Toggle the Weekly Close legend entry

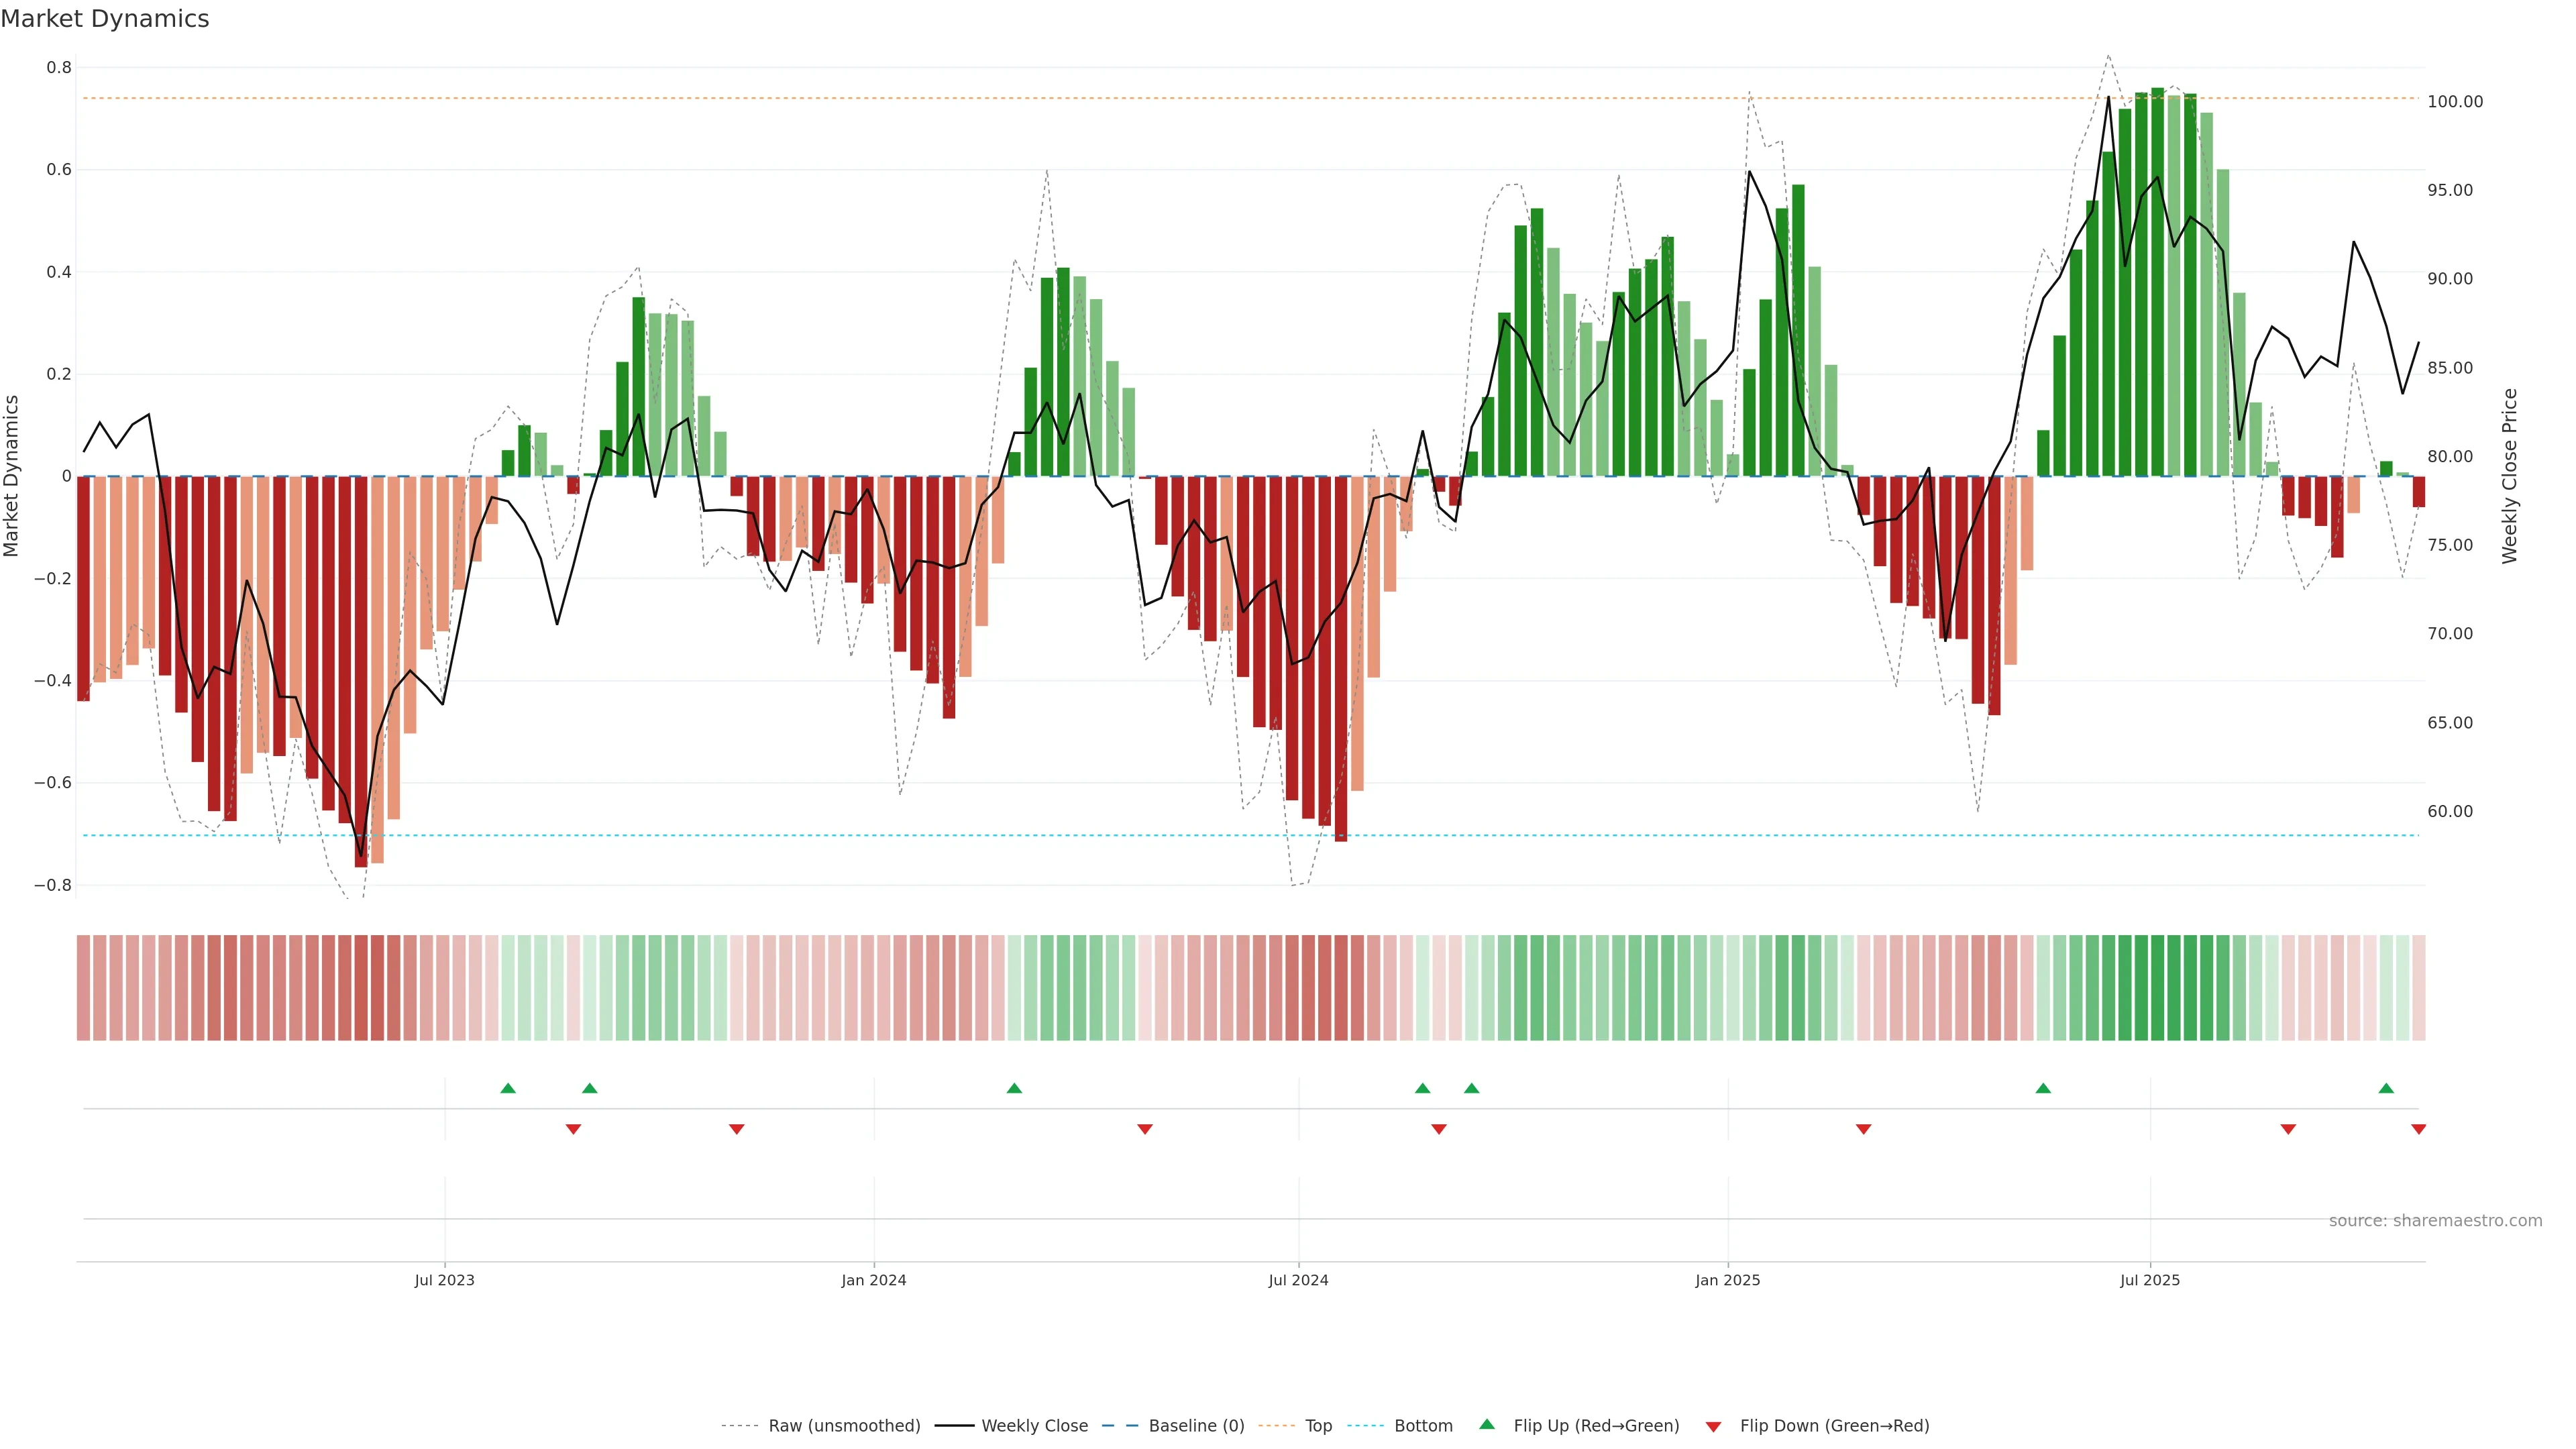pyautogui.click(x=1034, y=1426)
